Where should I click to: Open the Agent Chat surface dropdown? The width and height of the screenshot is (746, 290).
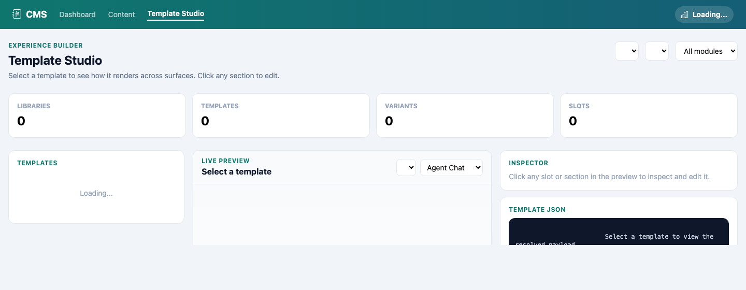[451, 168]
